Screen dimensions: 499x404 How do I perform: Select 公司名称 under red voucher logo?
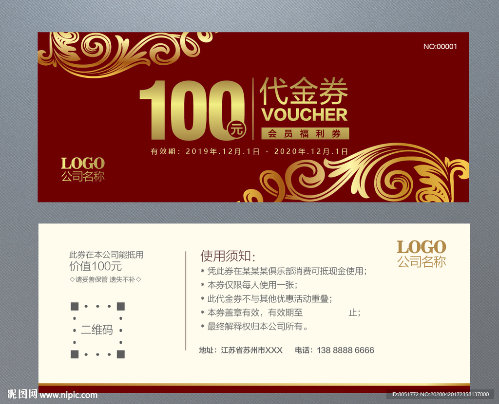(x=83, y=176)
